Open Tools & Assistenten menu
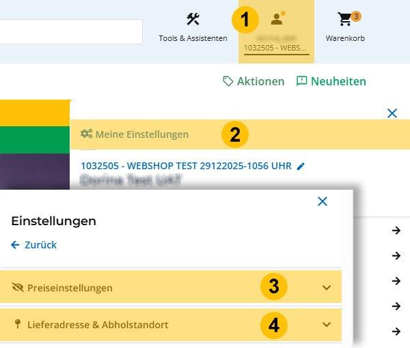Image resolution: width=410 pixels, height=348 pixels. [193, 27]
